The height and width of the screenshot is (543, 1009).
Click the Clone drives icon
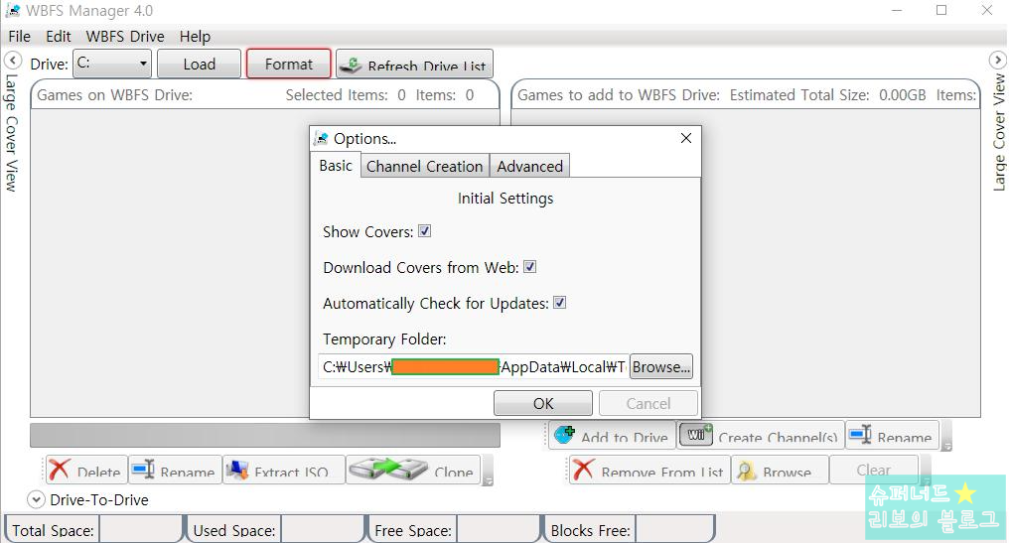pos(388,469)
